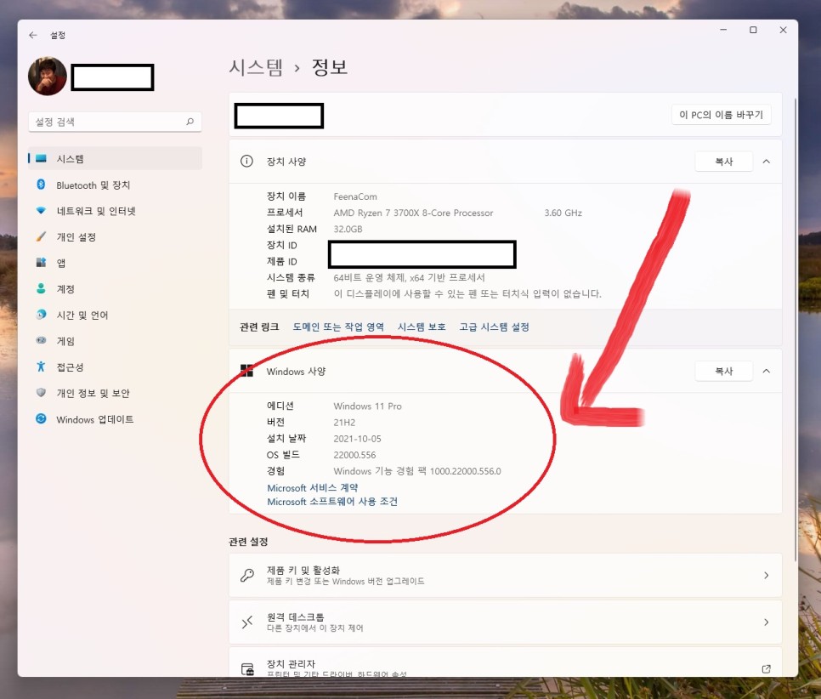
Task: Open 앱 settings in sidebar
Action: tap(115, 263)
